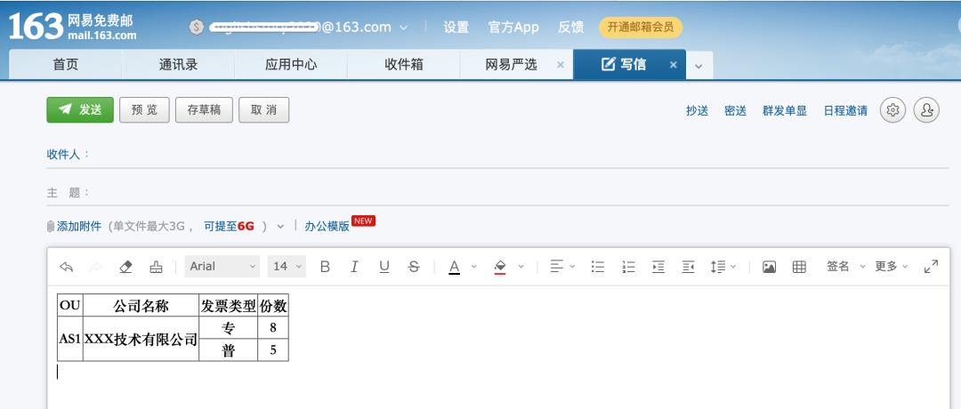
Task: Expand the editor to full screen
Action: (931, 267)
